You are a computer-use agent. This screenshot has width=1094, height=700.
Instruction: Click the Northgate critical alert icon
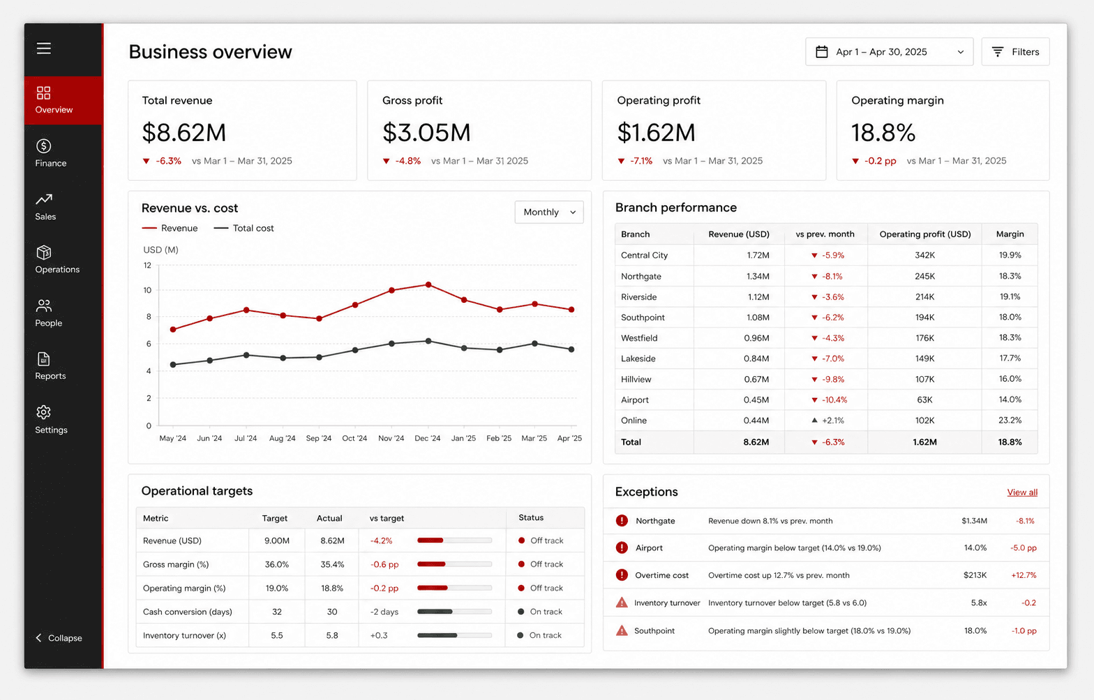click(x=622, y=521)
